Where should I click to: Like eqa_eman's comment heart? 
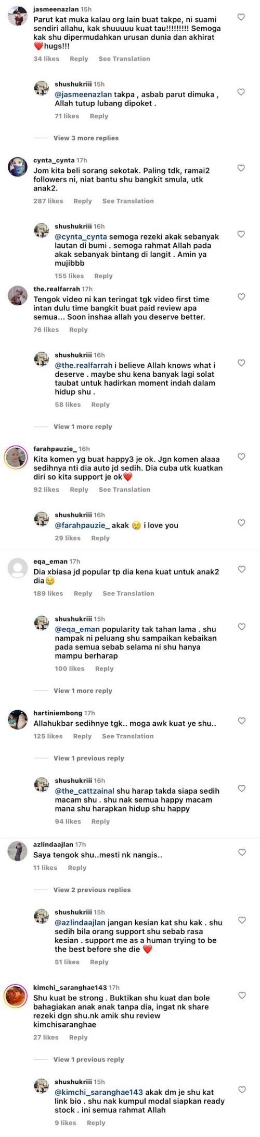click(x=241, y=569)
